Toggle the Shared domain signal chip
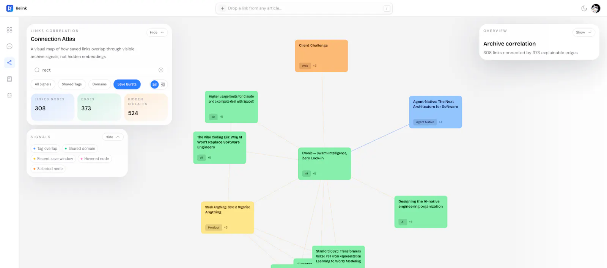607x268 pixels. click(x=80, y=149)
